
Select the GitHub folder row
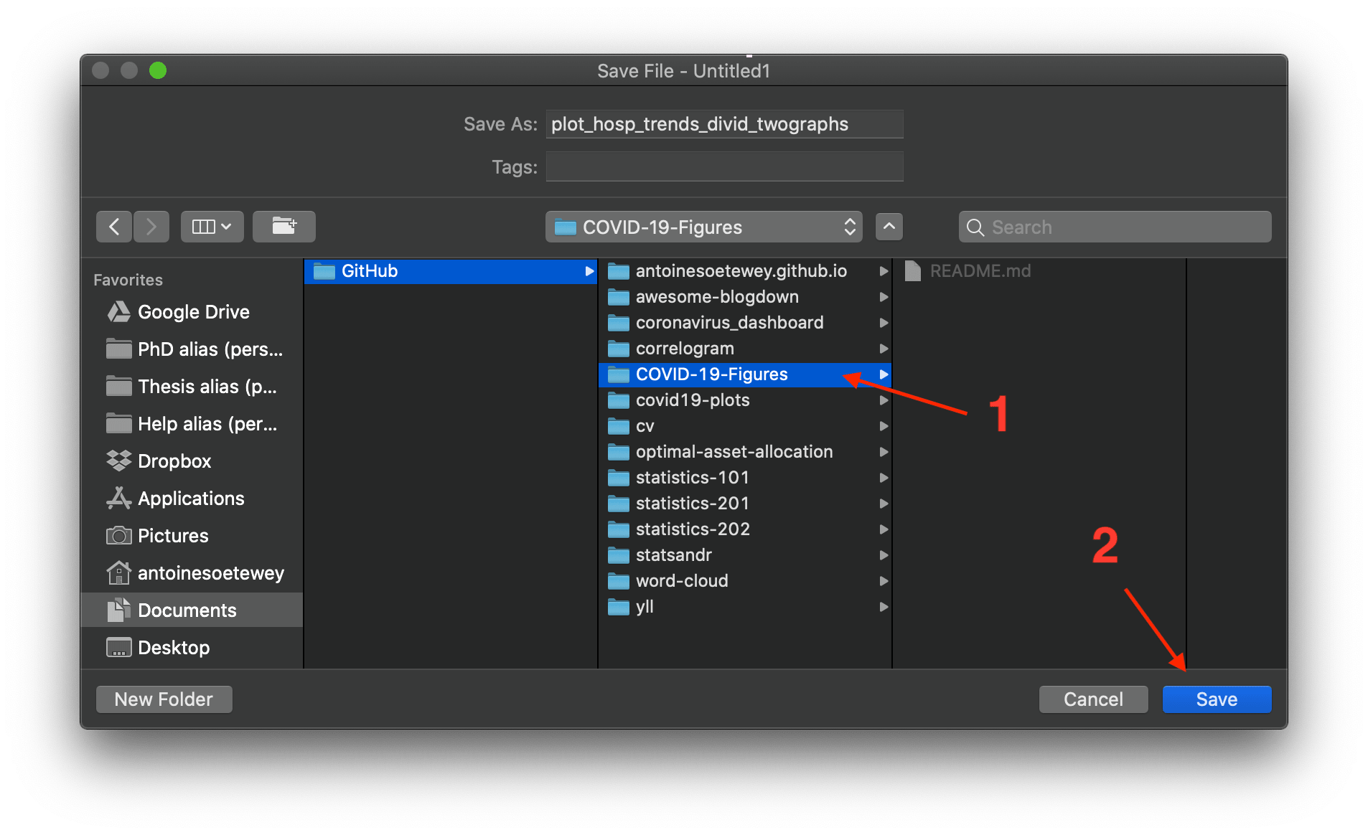[x=451, y=271]
